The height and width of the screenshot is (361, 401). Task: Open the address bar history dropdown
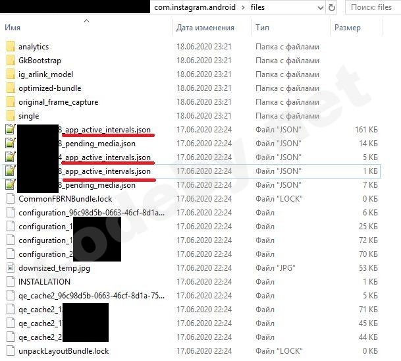tap(320, 8)
